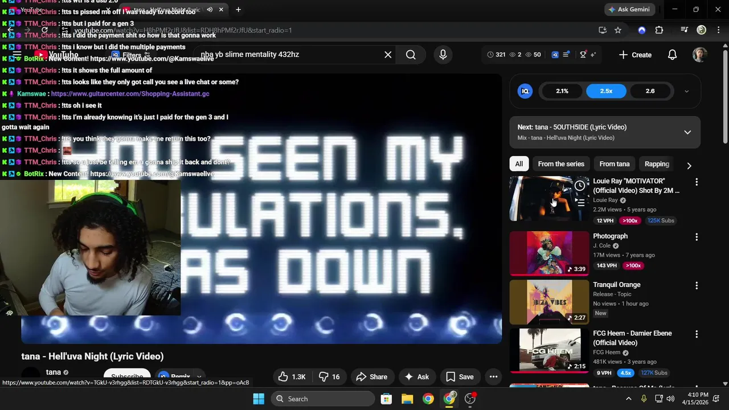This screenshot has width=729, height=410.
Task: Show hidden system tray icons
Action: (630, 399)
